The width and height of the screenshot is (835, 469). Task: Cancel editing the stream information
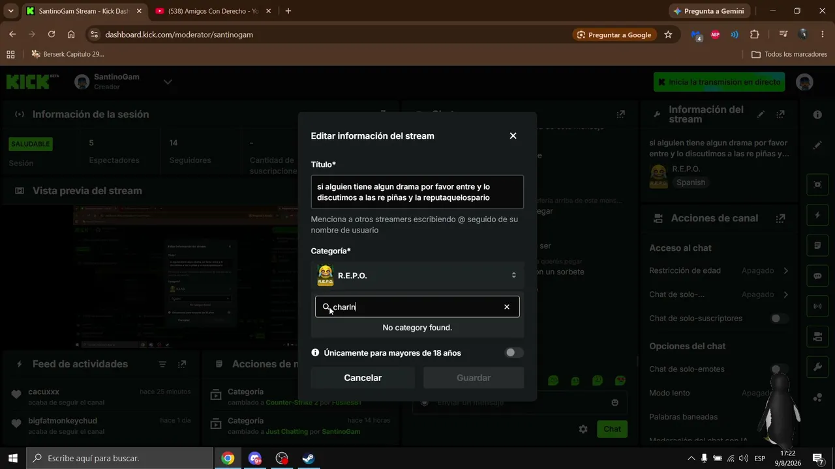(363, 378)
